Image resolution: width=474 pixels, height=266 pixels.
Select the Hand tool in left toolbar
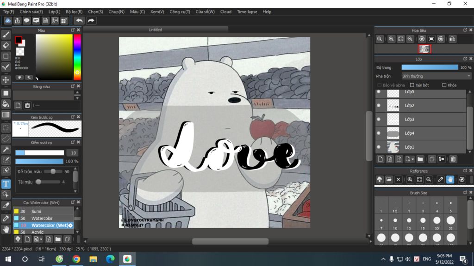tap(6, 230)
